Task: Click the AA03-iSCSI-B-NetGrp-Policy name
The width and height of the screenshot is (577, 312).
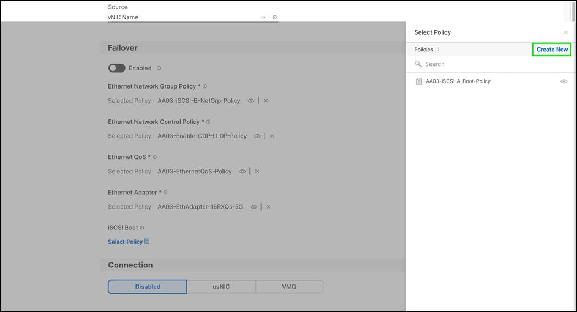Action: click(x=199, y=101)
